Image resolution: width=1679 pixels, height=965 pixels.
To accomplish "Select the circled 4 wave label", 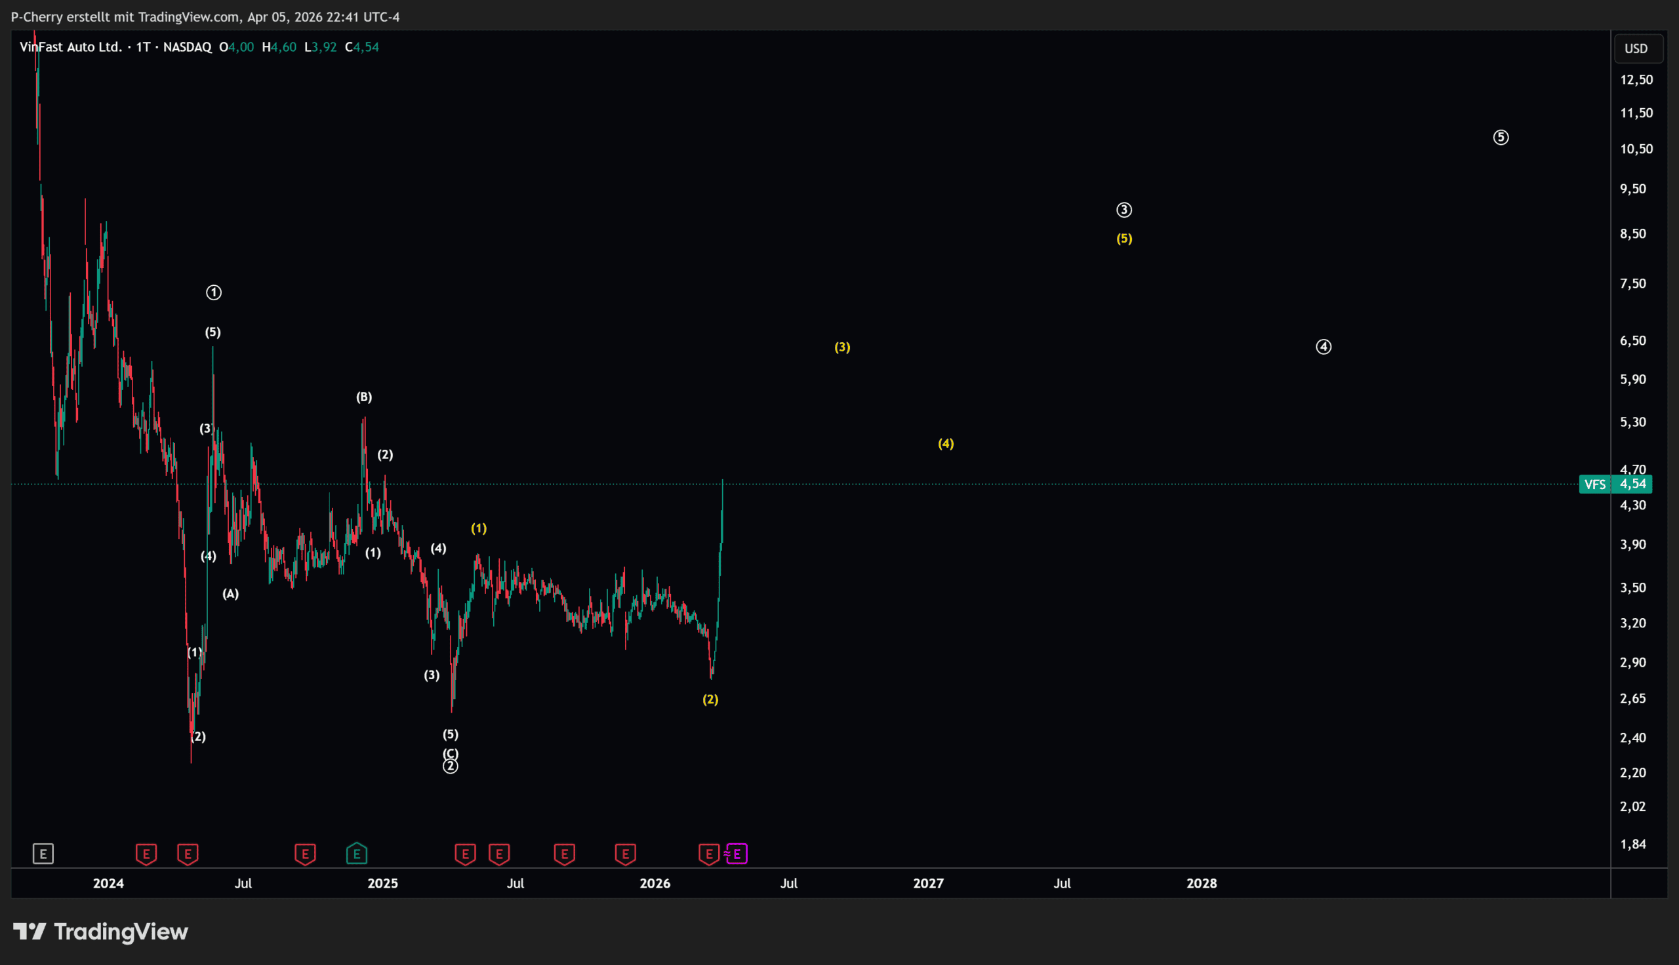I will tap(1323, 347).
